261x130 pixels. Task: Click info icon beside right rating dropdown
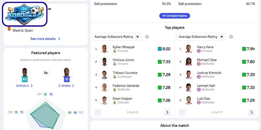231,37
